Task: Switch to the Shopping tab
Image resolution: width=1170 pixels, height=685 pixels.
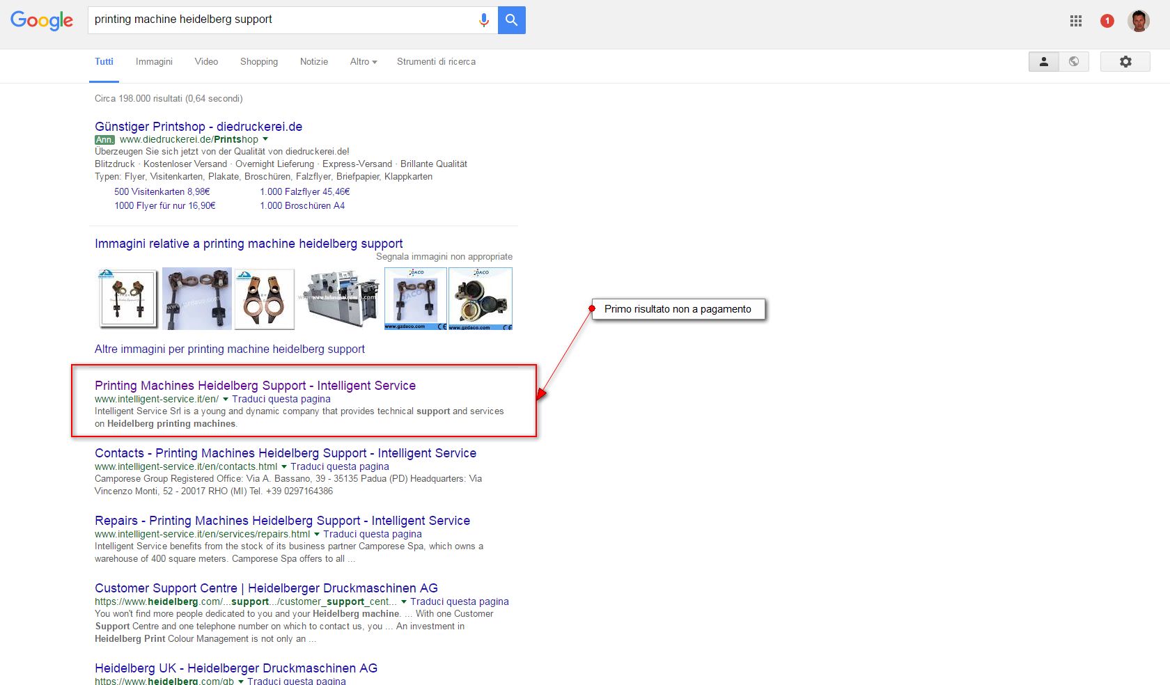Action: [x=259, y=62]
